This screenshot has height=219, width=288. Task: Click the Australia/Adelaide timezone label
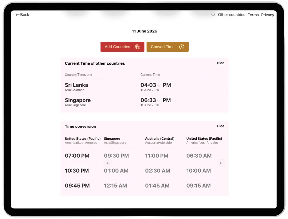(158, 142)
